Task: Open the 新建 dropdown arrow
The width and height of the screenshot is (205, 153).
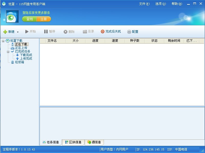Action: 18,32
